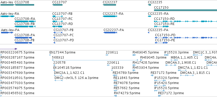Select the CG13707-RD transcript glyph
Viewport: 217px width, 97px height.
tap(57, 26)
